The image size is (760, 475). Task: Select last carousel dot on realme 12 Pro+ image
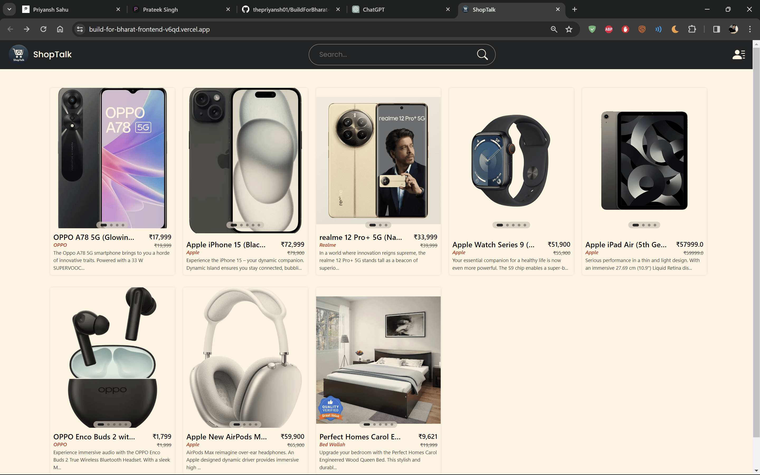pos(386,225)
